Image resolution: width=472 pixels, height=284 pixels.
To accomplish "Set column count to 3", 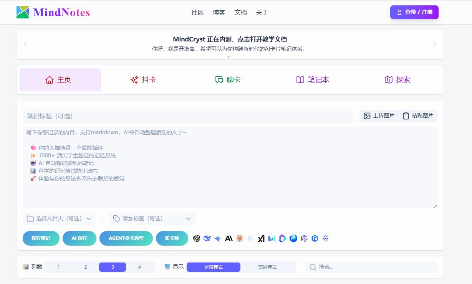I will pos(113,267).
